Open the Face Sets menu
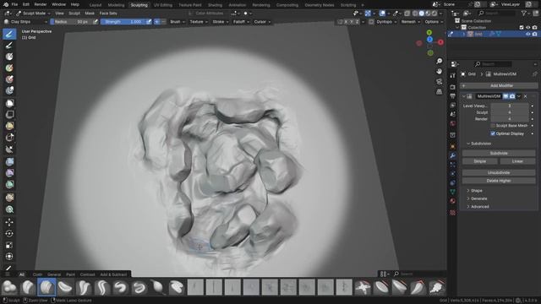 tap(108, 14)
